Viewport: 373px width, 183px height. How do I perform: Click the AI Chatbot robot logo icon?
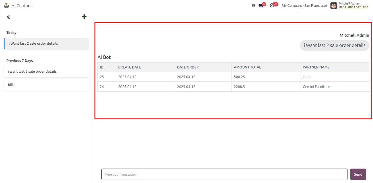click(x=6, y=5)
